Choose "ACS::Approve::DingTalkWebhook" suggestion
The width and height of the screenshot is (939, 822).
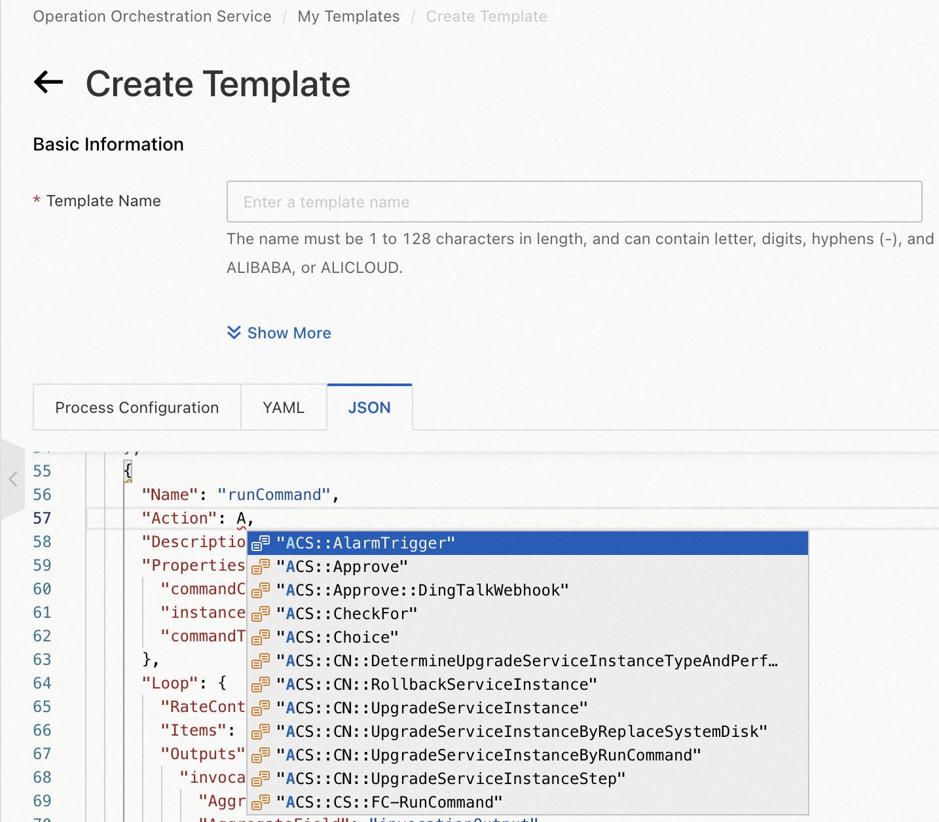coord(528,590)
